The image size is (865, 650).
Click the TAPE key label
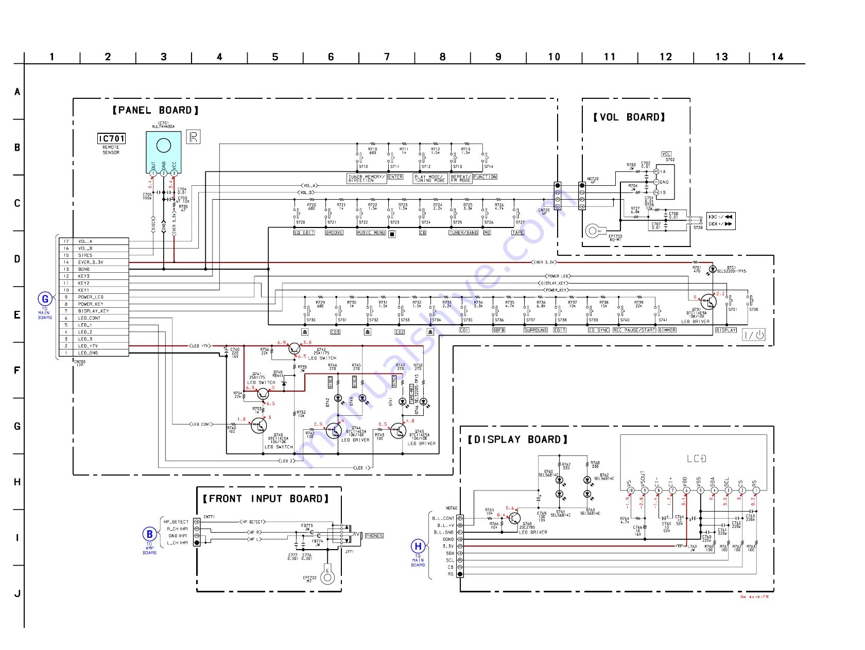pyautogui.click(x=517, y=233)
